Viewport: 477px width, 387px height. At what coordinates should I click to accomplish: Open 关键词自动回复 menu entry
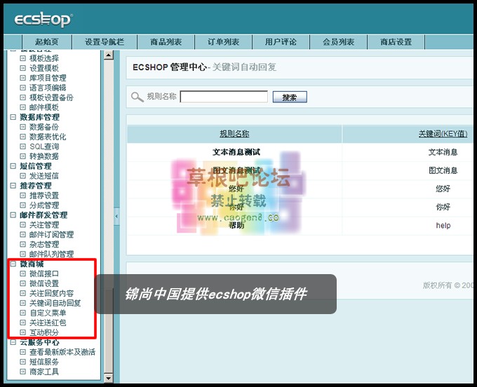pyautogui.click(x=55, y=303)
